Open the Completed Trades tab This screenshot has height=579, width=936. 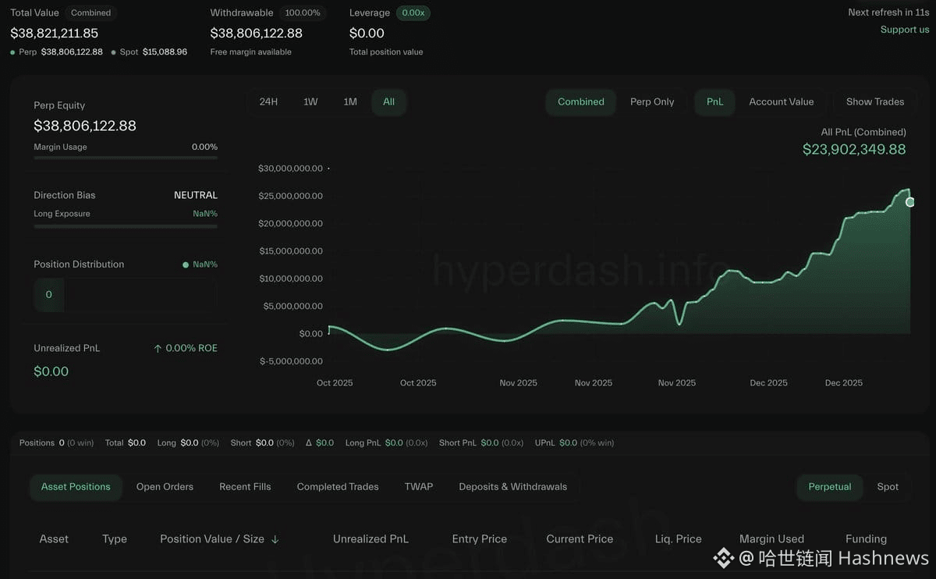(338, 487)
